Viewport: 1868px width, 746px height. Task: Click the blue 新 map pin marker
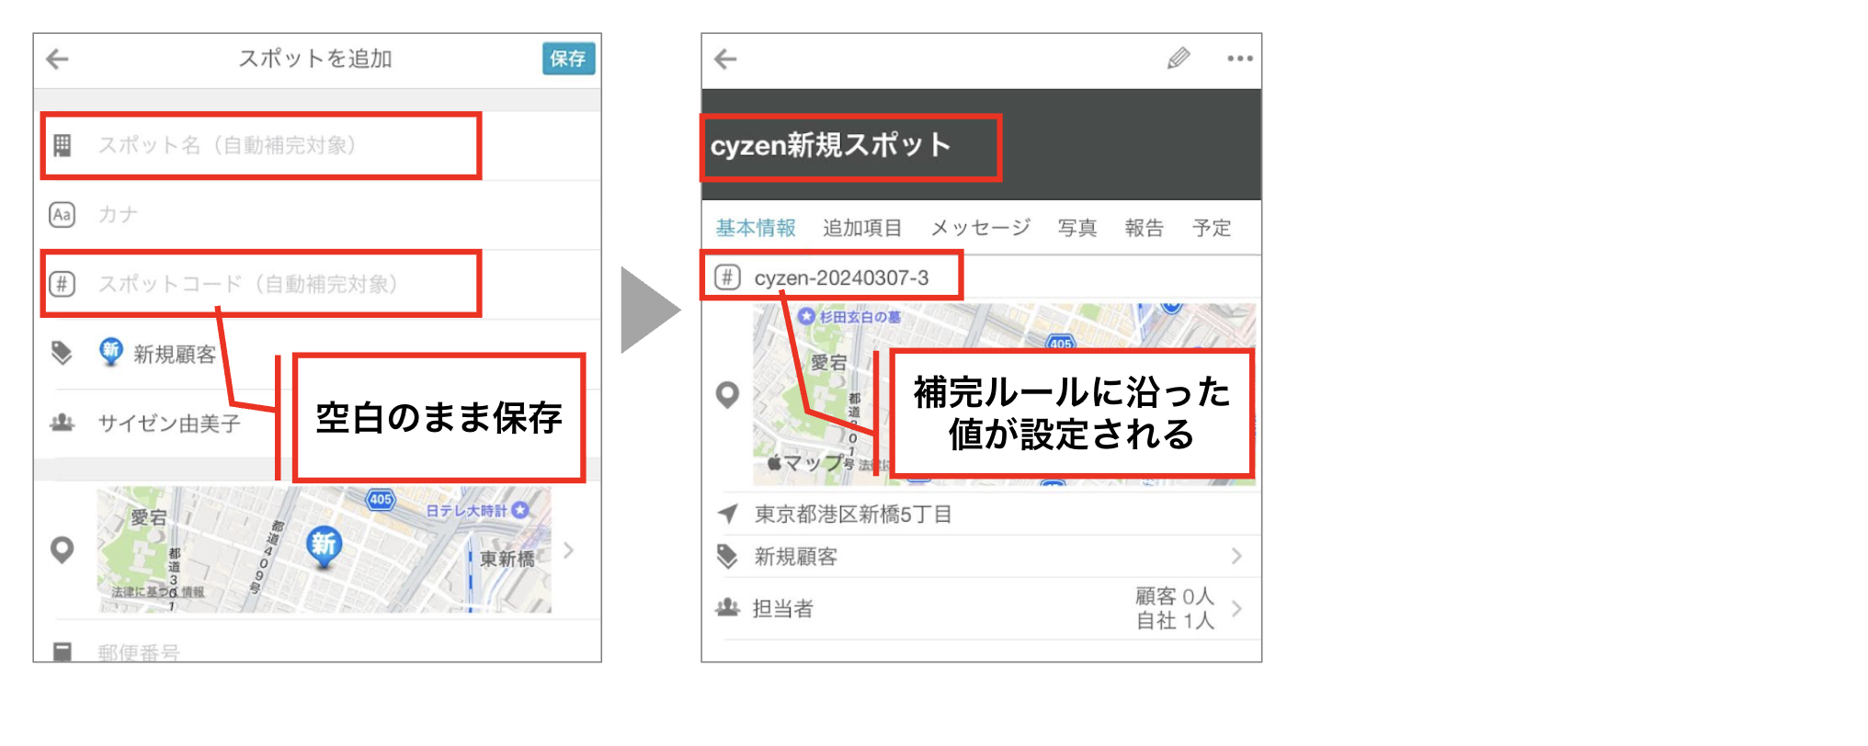pos(324,548)
